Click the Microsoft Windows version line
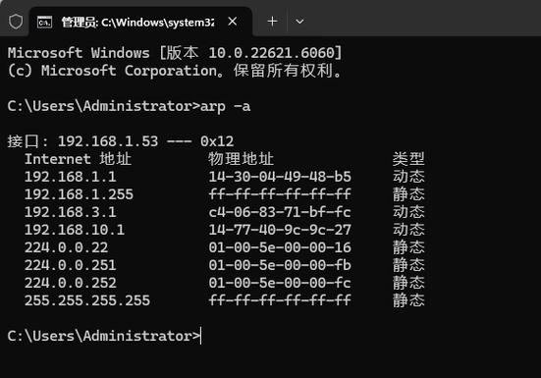Screen dimensions: 541x378 coord(175,53)
